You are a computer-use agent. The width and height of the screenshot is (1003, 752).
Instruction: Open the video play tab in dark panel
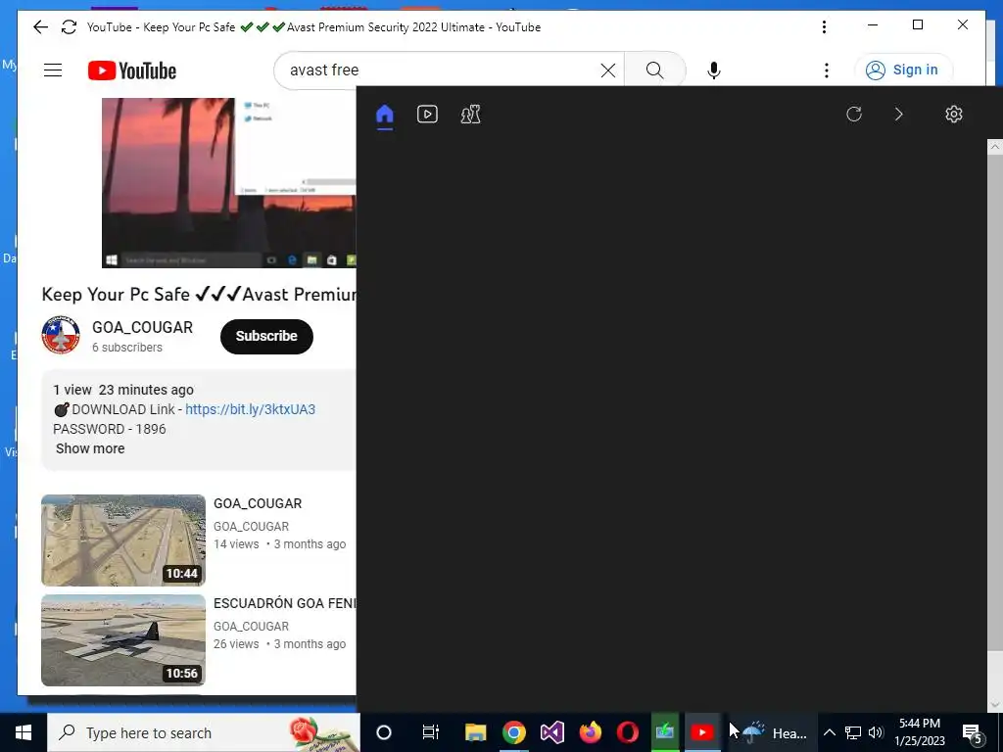427,115
